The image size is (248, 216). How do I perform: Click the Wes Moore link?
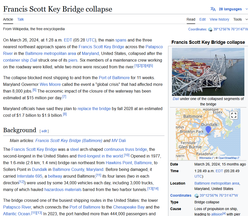click(x=50, y=84)
